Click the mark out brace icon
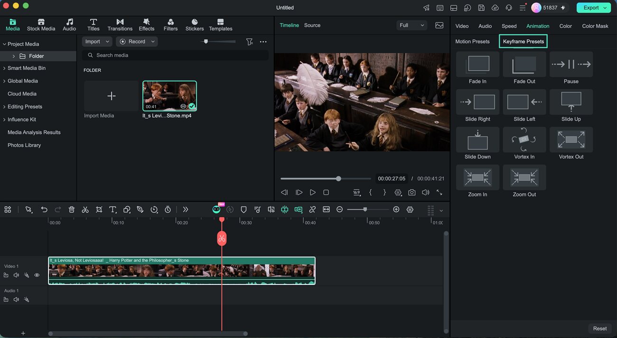617x338 pixels. (x=384, y=192)
